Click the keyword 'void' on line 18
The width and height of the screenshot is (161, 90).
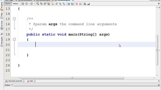(62, 34)
